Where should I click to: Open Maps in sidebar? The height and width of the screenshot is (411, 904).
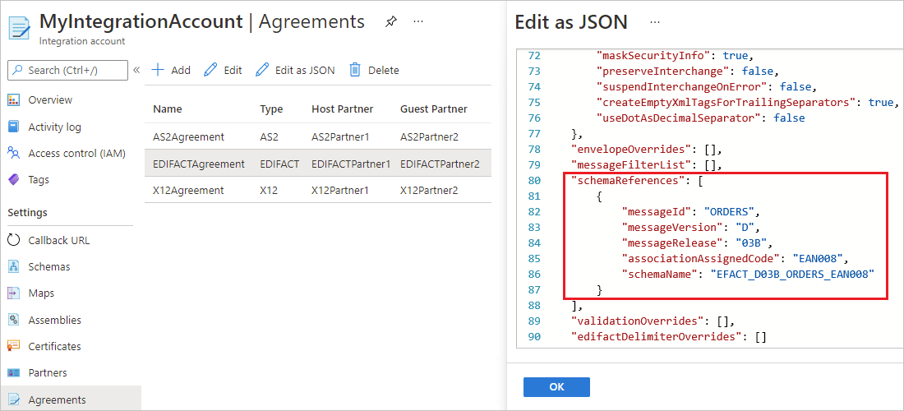(x=41, y=293)
